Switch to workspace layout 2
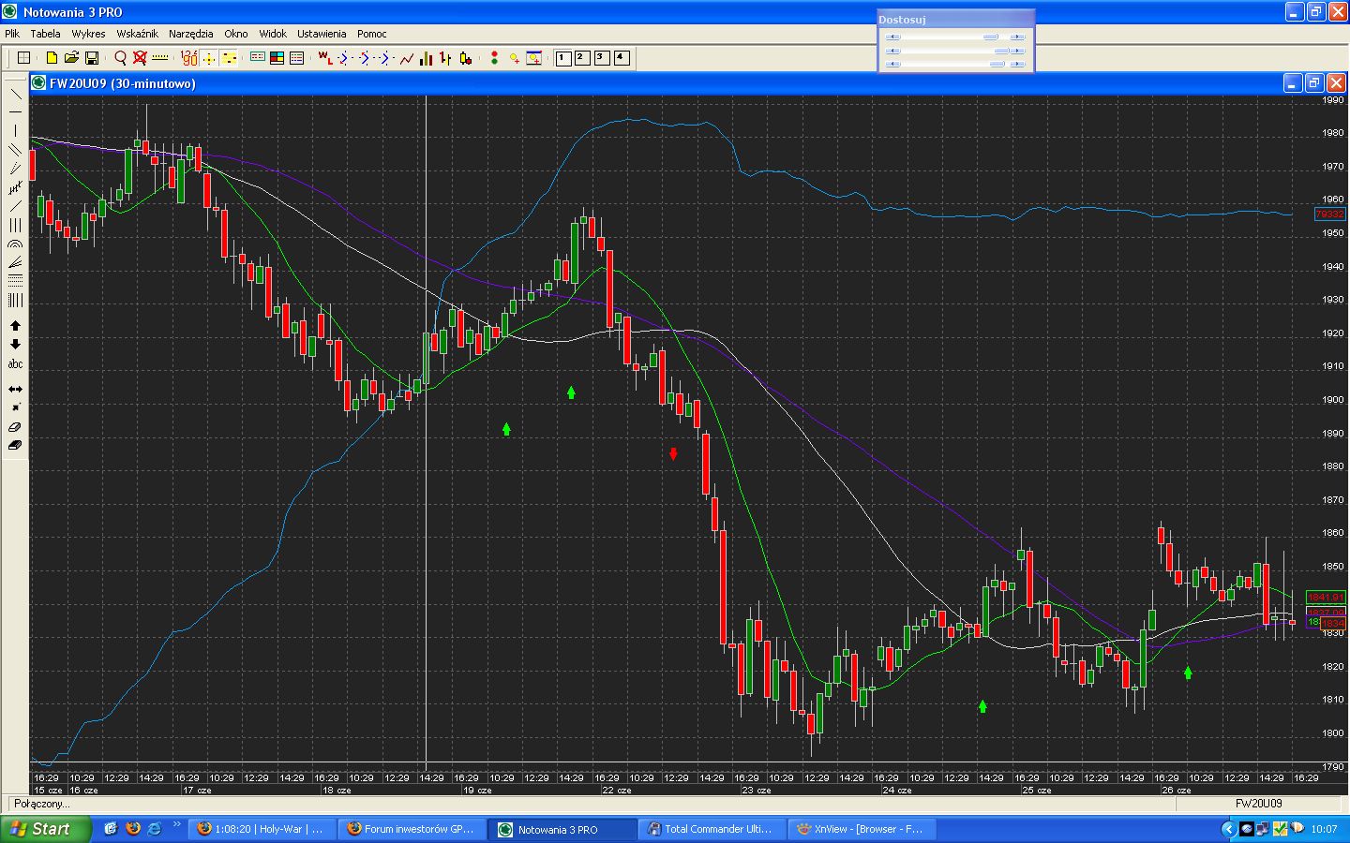This screenshot has height=843, width=1350. [x=581, y=58]
